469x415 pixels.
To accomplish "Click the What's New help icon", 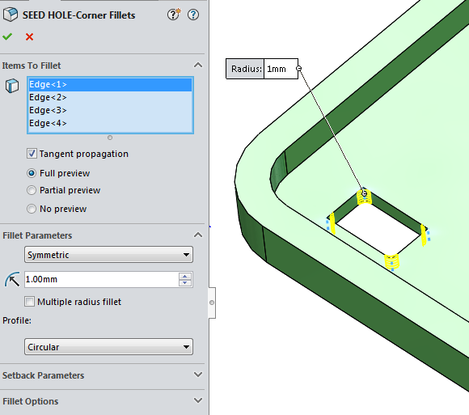I will click(174, 15).
